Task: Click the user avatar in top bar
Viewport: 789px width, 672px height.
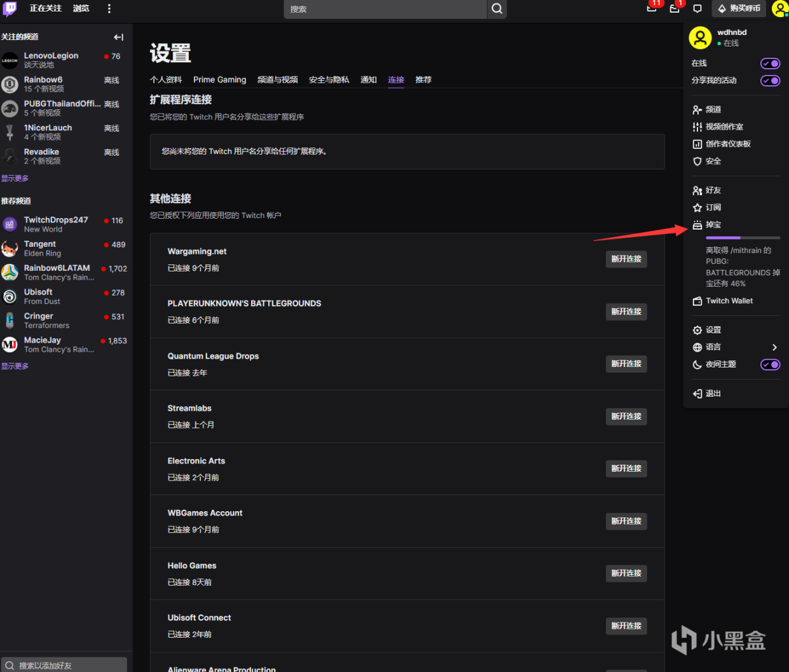Action: [x=779, y=8]
